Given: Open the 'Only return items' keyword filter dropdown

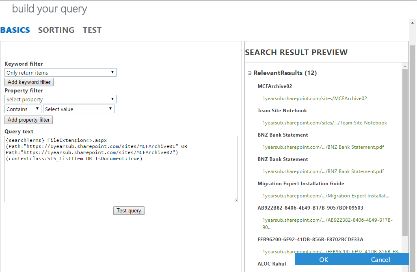Looking at the screenshot, I should coord(60,72).
